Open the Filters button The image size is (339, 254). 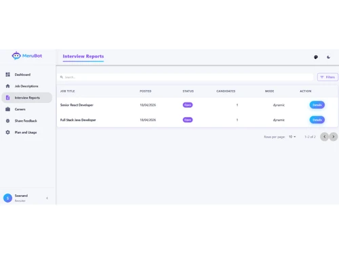tap(327, 77)
